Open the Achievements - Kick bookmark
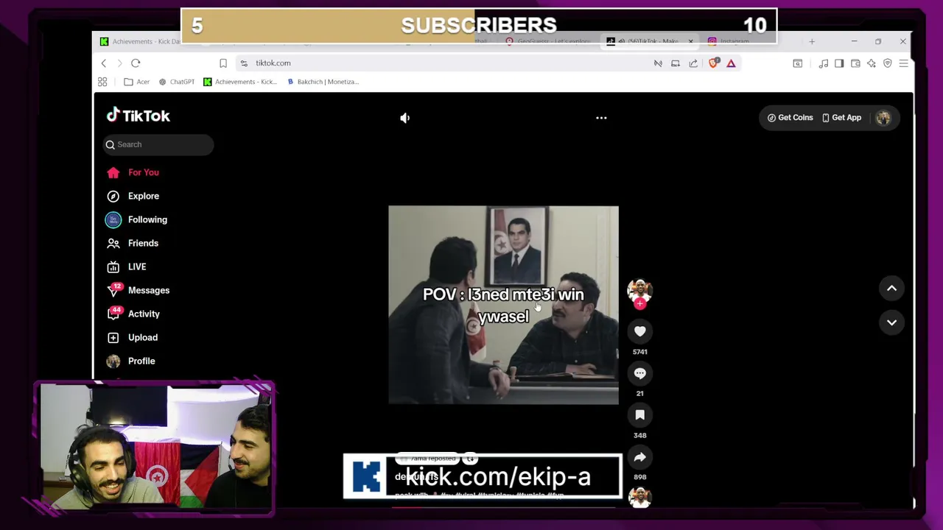 point(240,82)
